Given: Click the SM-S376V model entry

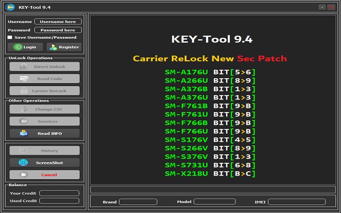Looking at the screenshot, I should click(186, 157).
